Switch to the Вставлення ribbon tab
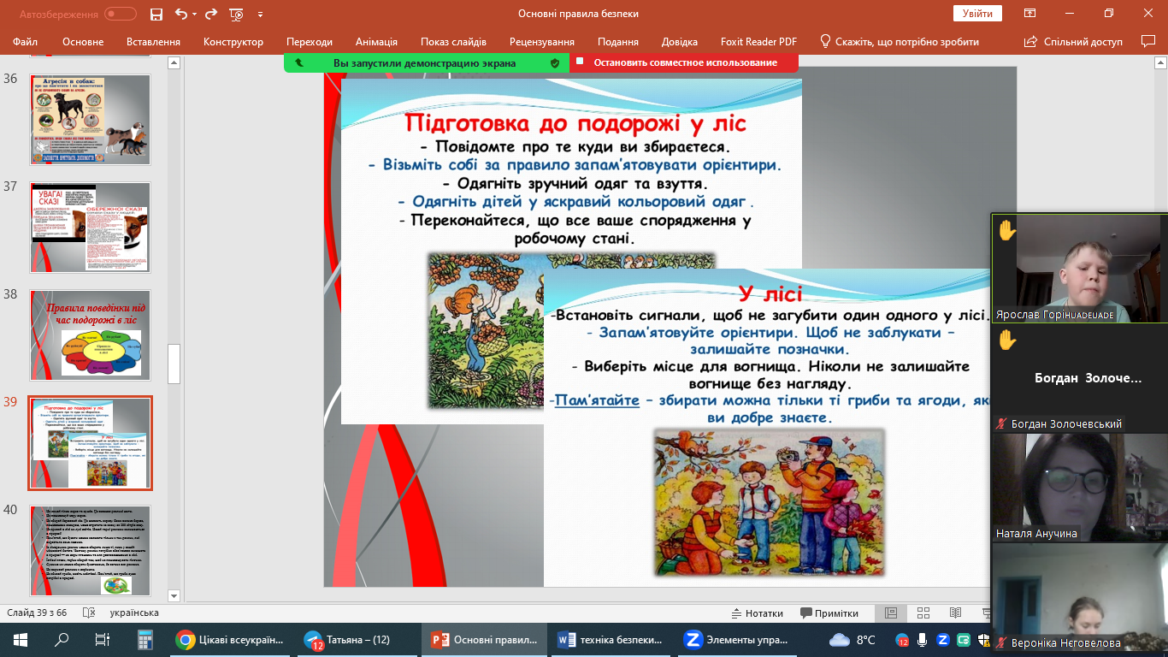Screen dimensions: 1168x657 coord(153,42)
